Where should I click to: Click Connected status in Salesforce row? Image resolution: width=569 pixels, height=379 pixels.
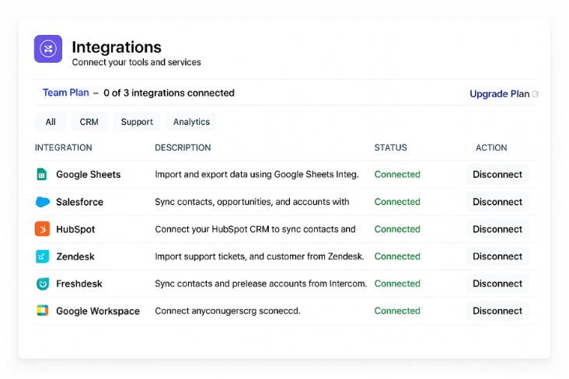397,202
